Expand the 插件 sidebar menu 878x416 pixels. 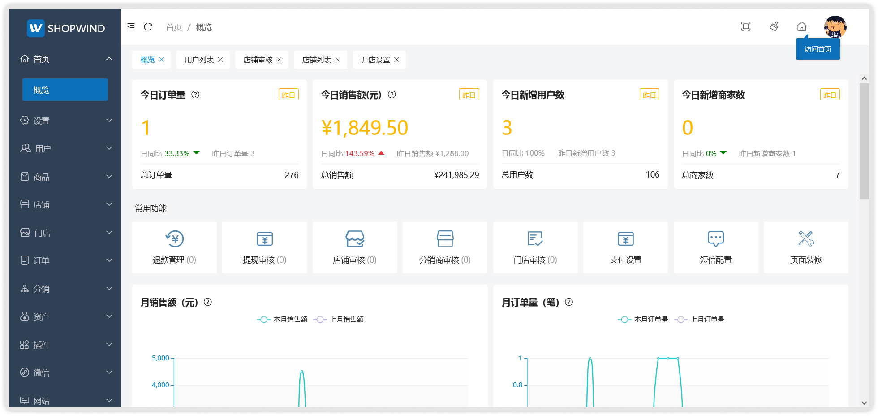pos(65,345)
